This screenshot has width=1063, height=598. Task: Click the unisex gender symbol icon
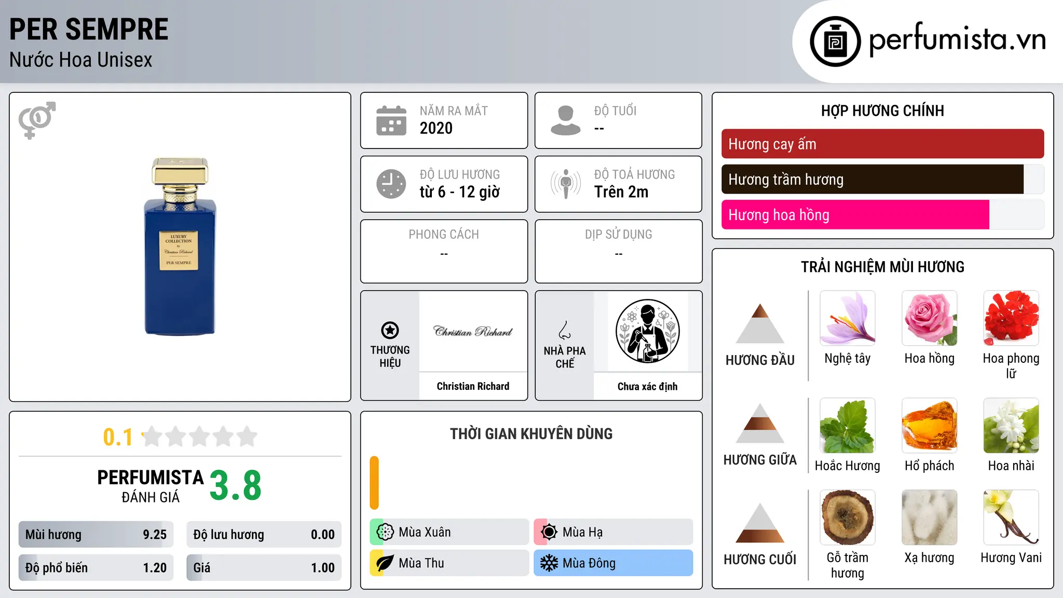click(37, 120)
